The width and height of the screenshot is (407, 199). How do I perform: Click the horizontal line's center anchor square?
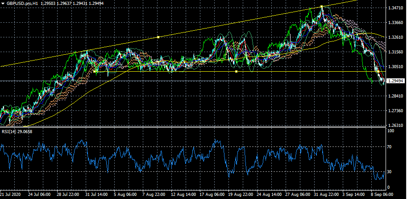tap(236, 71)
